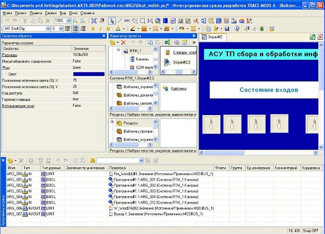Viewport: 325px width, 234px height.
Task: Click the screen canvas vertical scrollbar thumb
Action: point(321,68)
